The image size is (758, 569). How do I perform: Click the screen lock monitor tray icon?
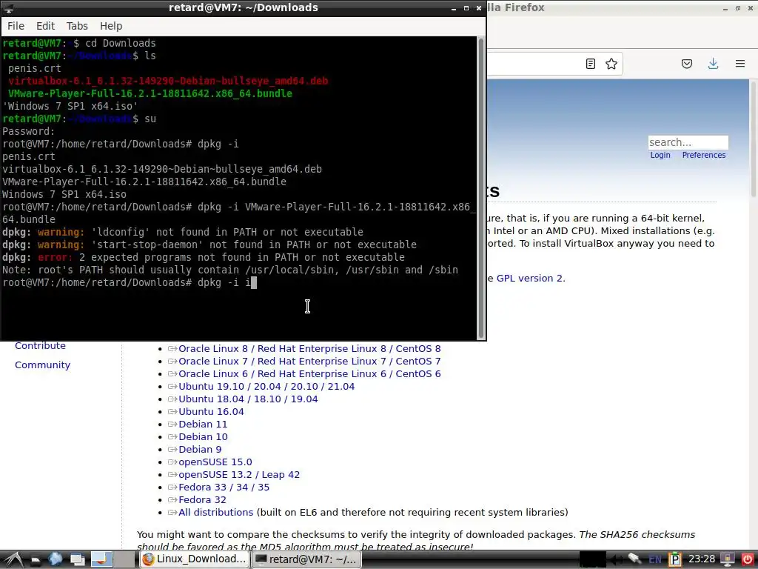pos(727,559)
